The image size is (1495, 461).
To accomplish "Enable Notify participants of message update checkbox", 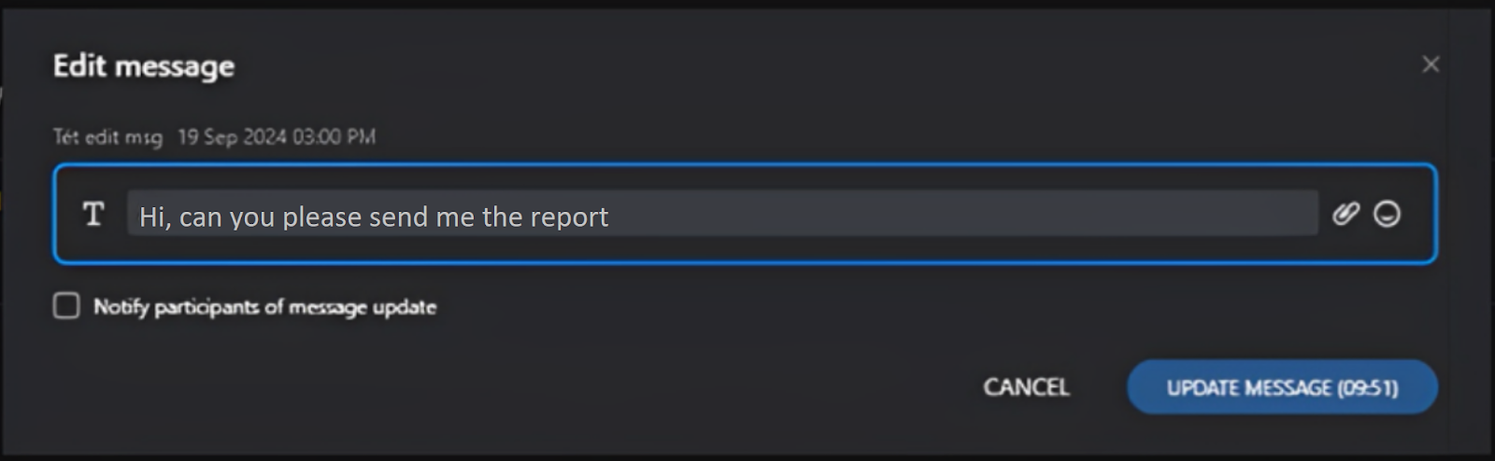I will 66,306.
